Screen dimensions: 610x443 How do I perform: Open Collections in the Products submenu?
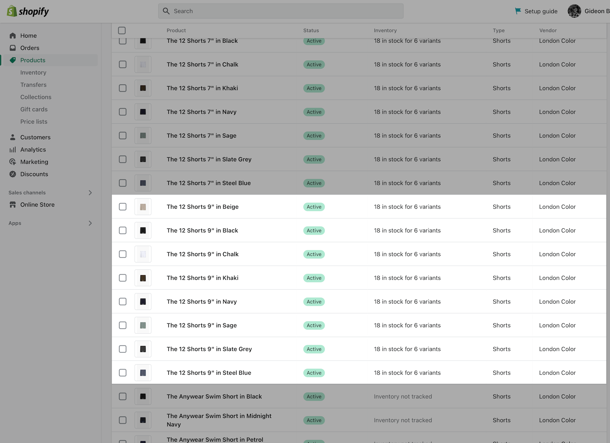[x=36, y=97]
